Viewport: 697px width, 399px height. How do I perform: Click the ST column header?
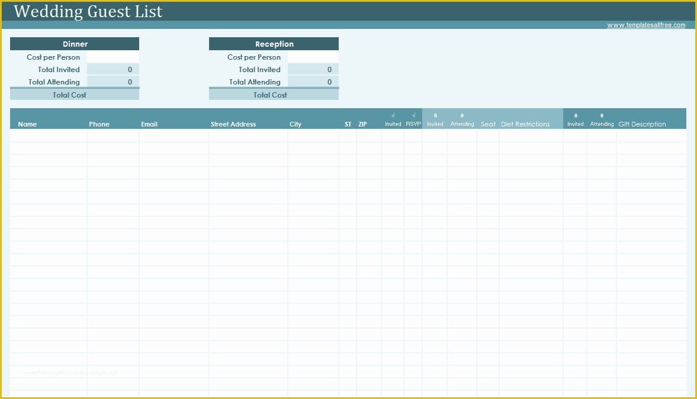pos(348,124)
